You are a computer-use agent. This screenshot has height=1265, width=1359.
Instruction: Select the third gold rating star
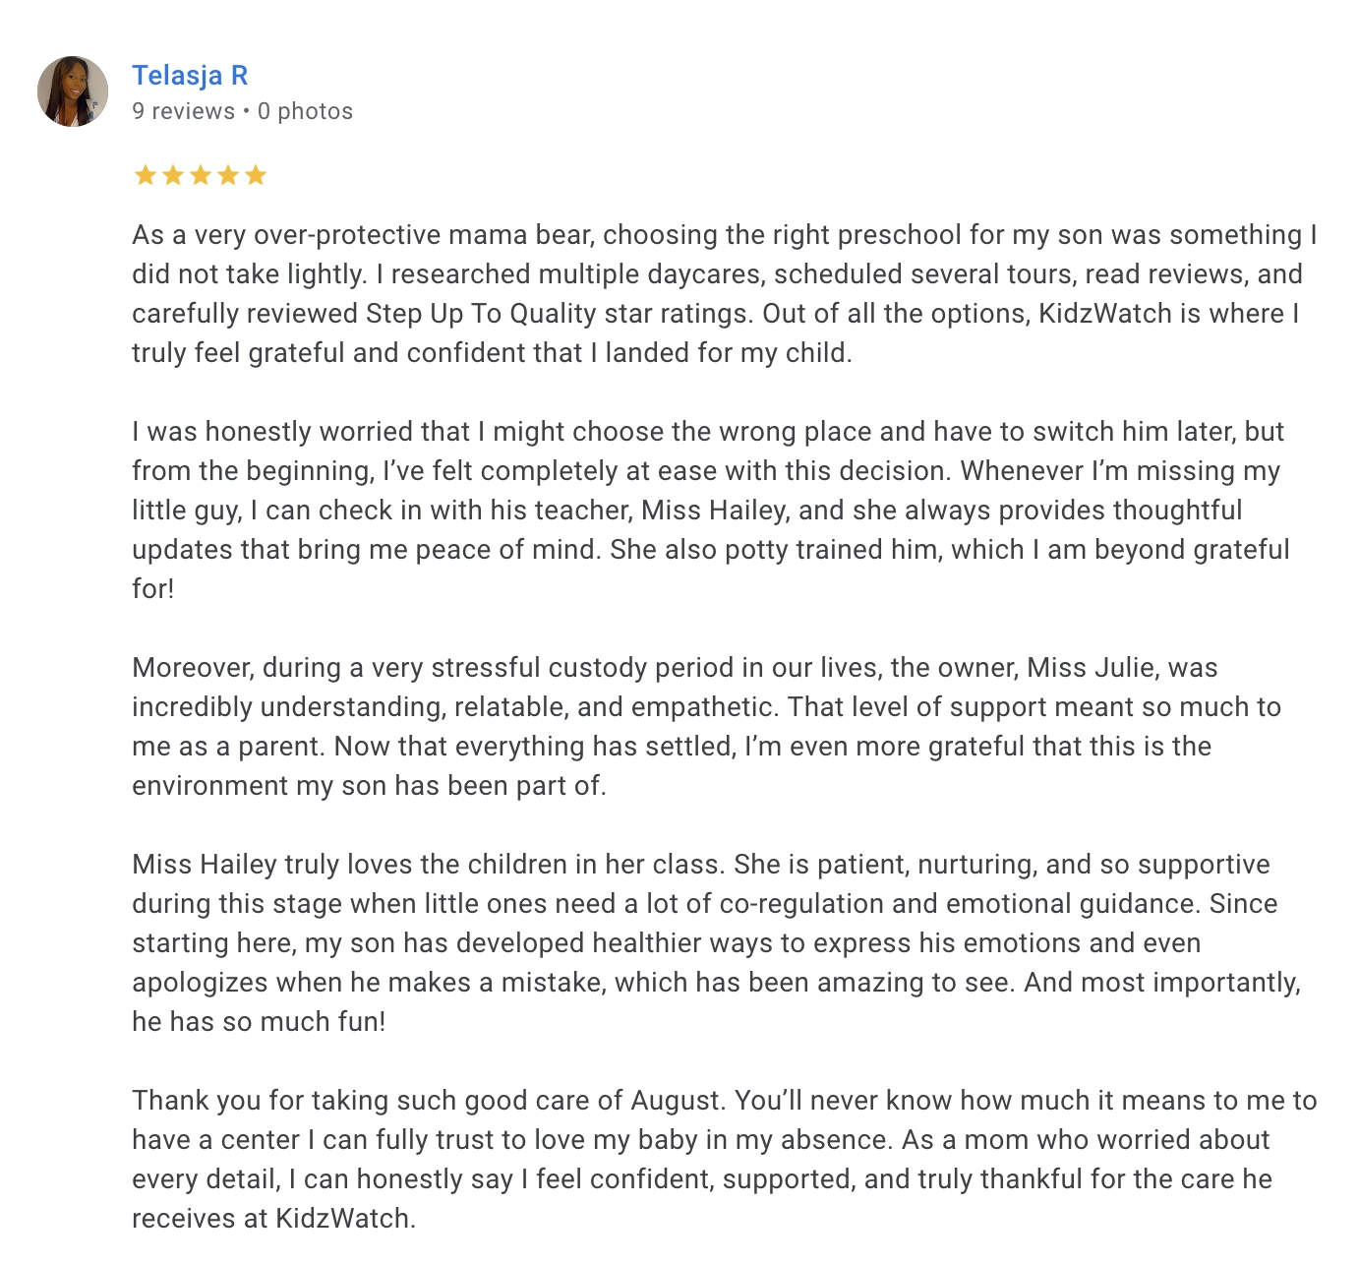point(201,176)
